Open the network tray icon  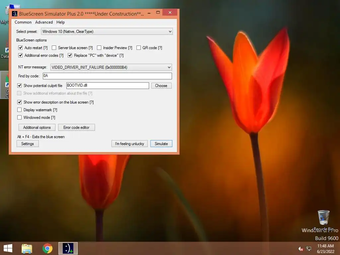click(309, 249)
